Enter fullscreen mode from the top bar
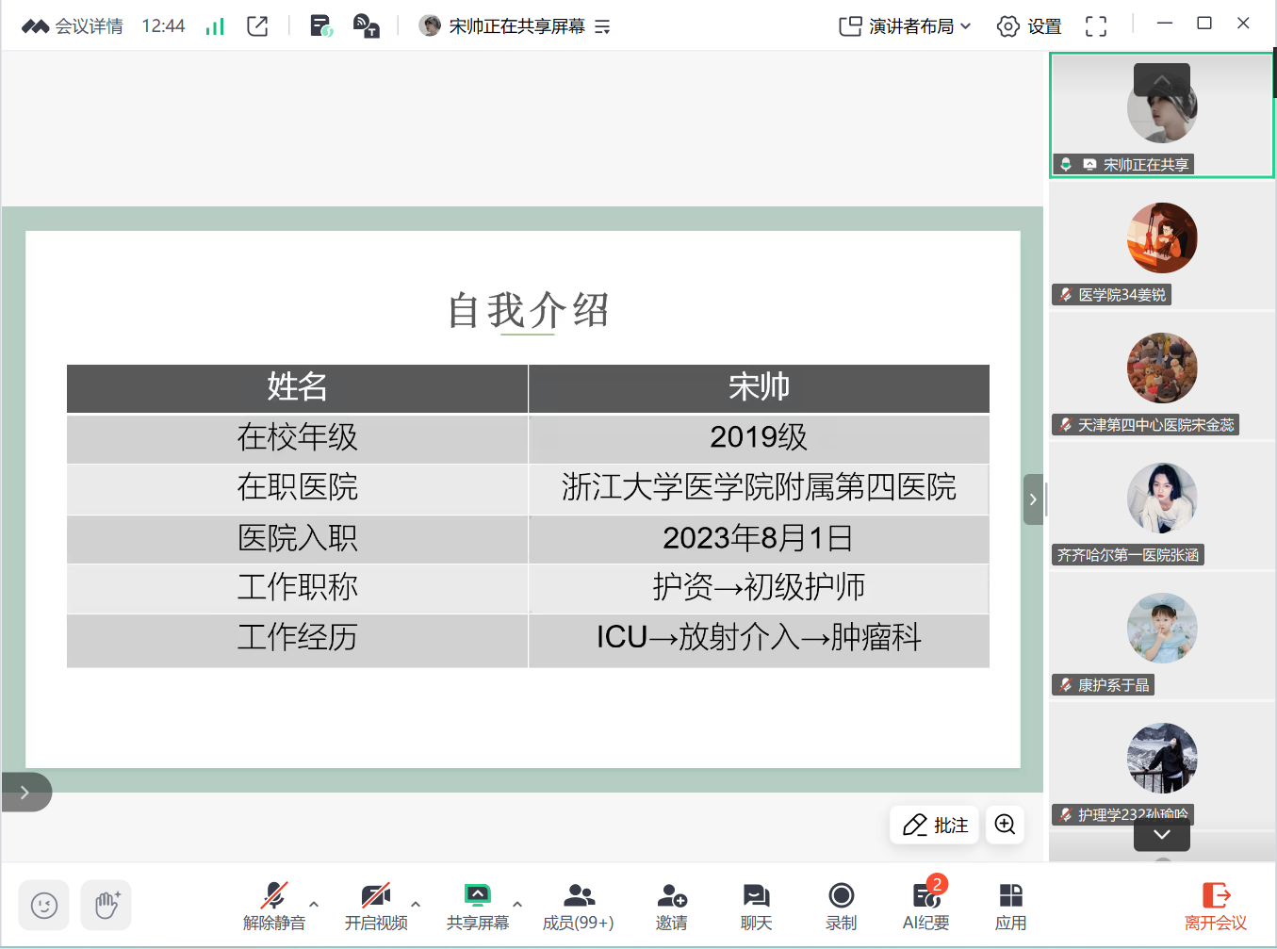 (1095, 26)
